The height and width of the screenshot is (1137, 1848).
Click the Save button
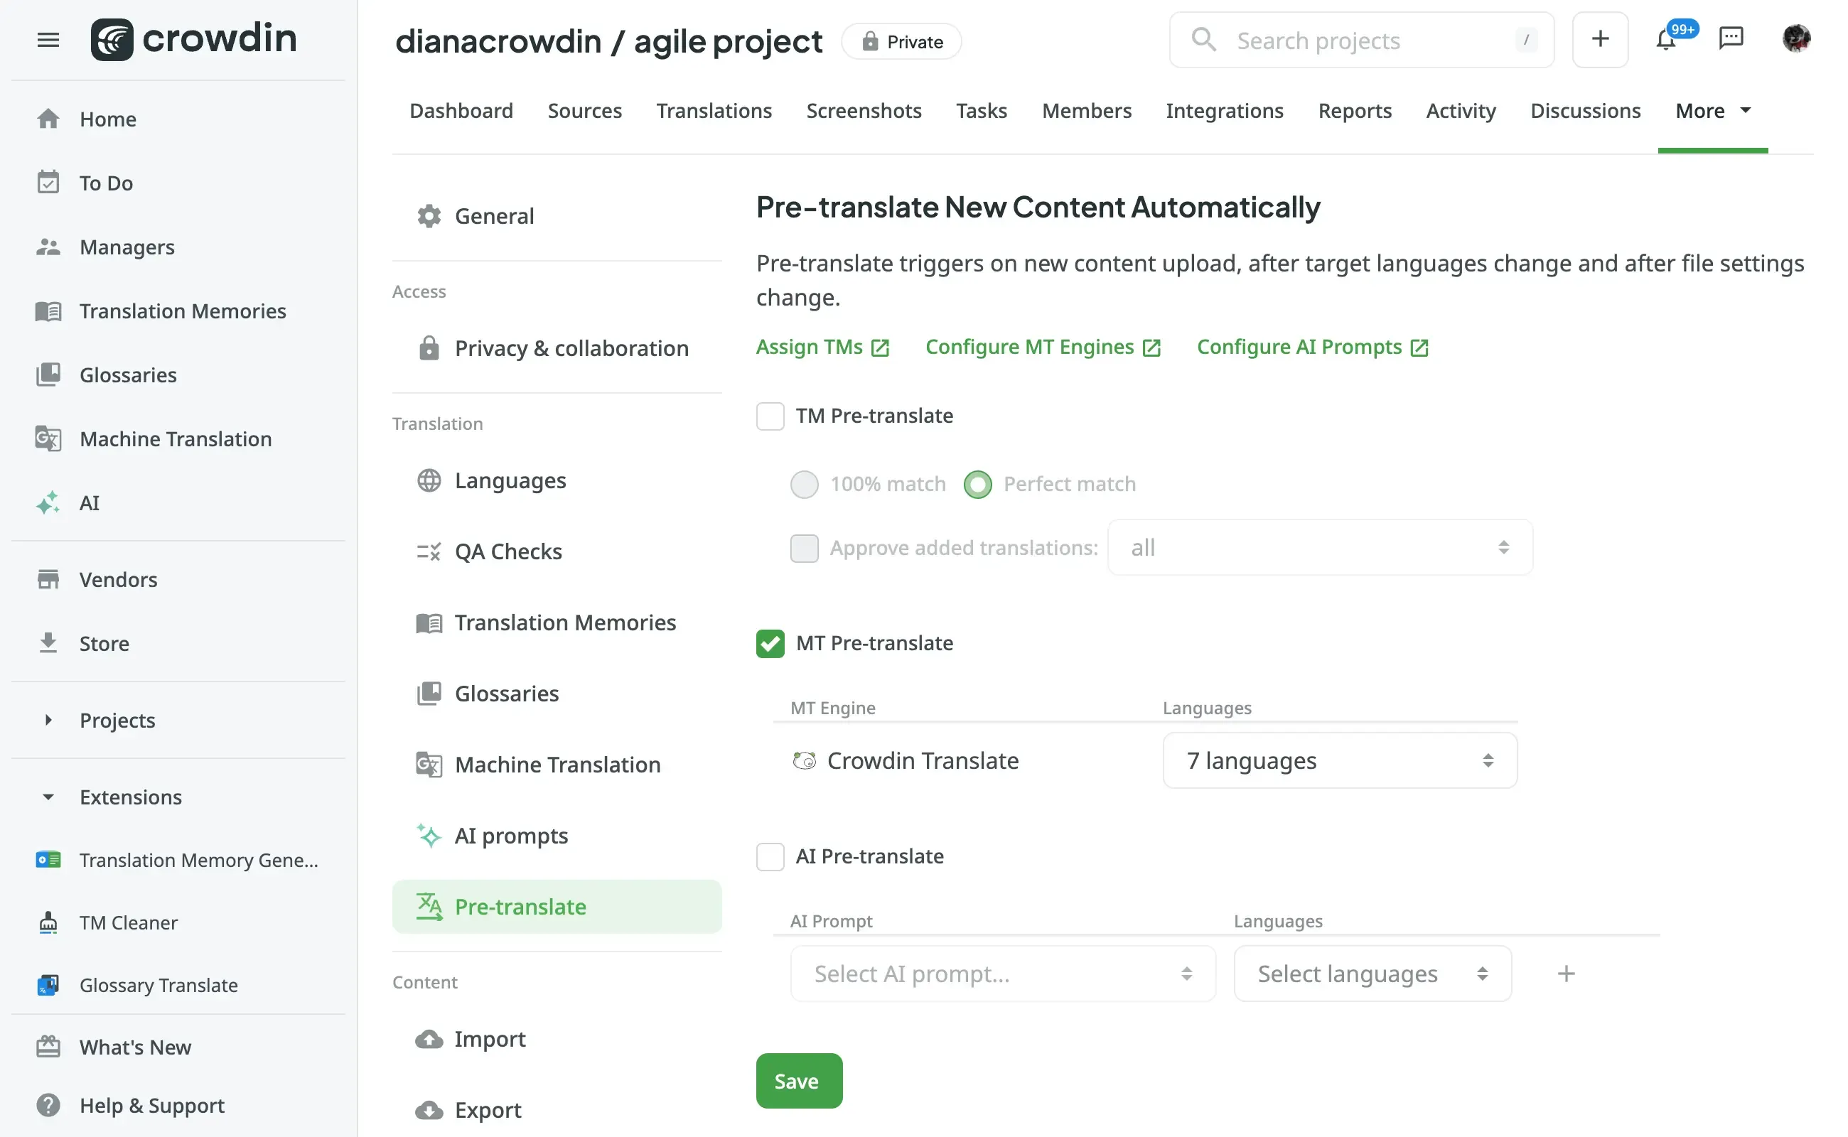pos(799,1080)
